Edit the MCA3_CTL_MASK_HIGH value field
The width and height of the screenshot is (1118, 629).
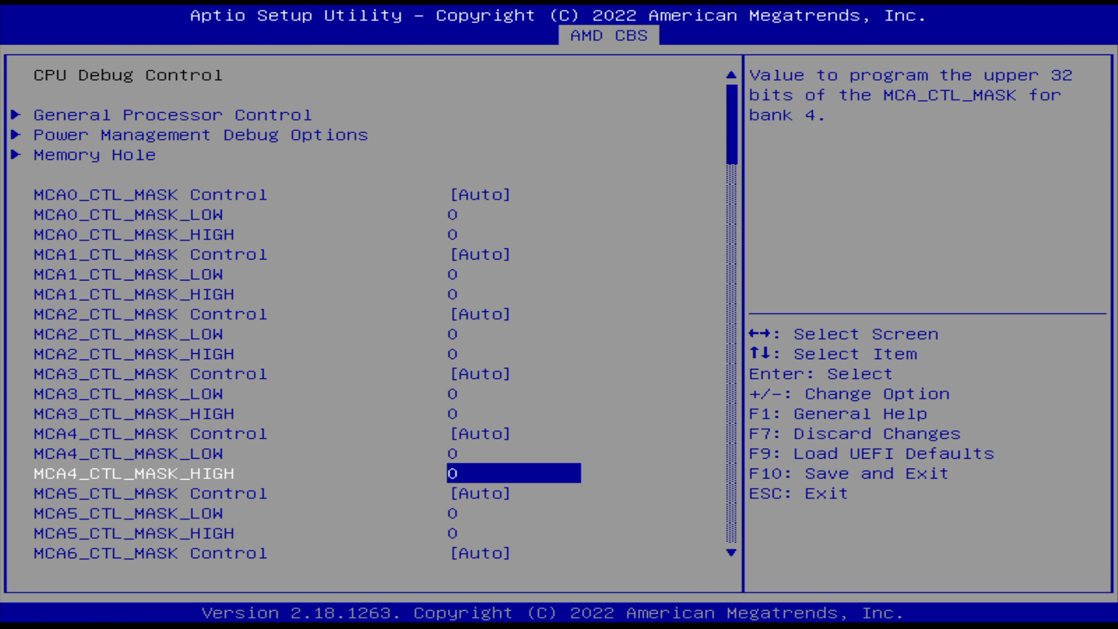tap(452, 414)
